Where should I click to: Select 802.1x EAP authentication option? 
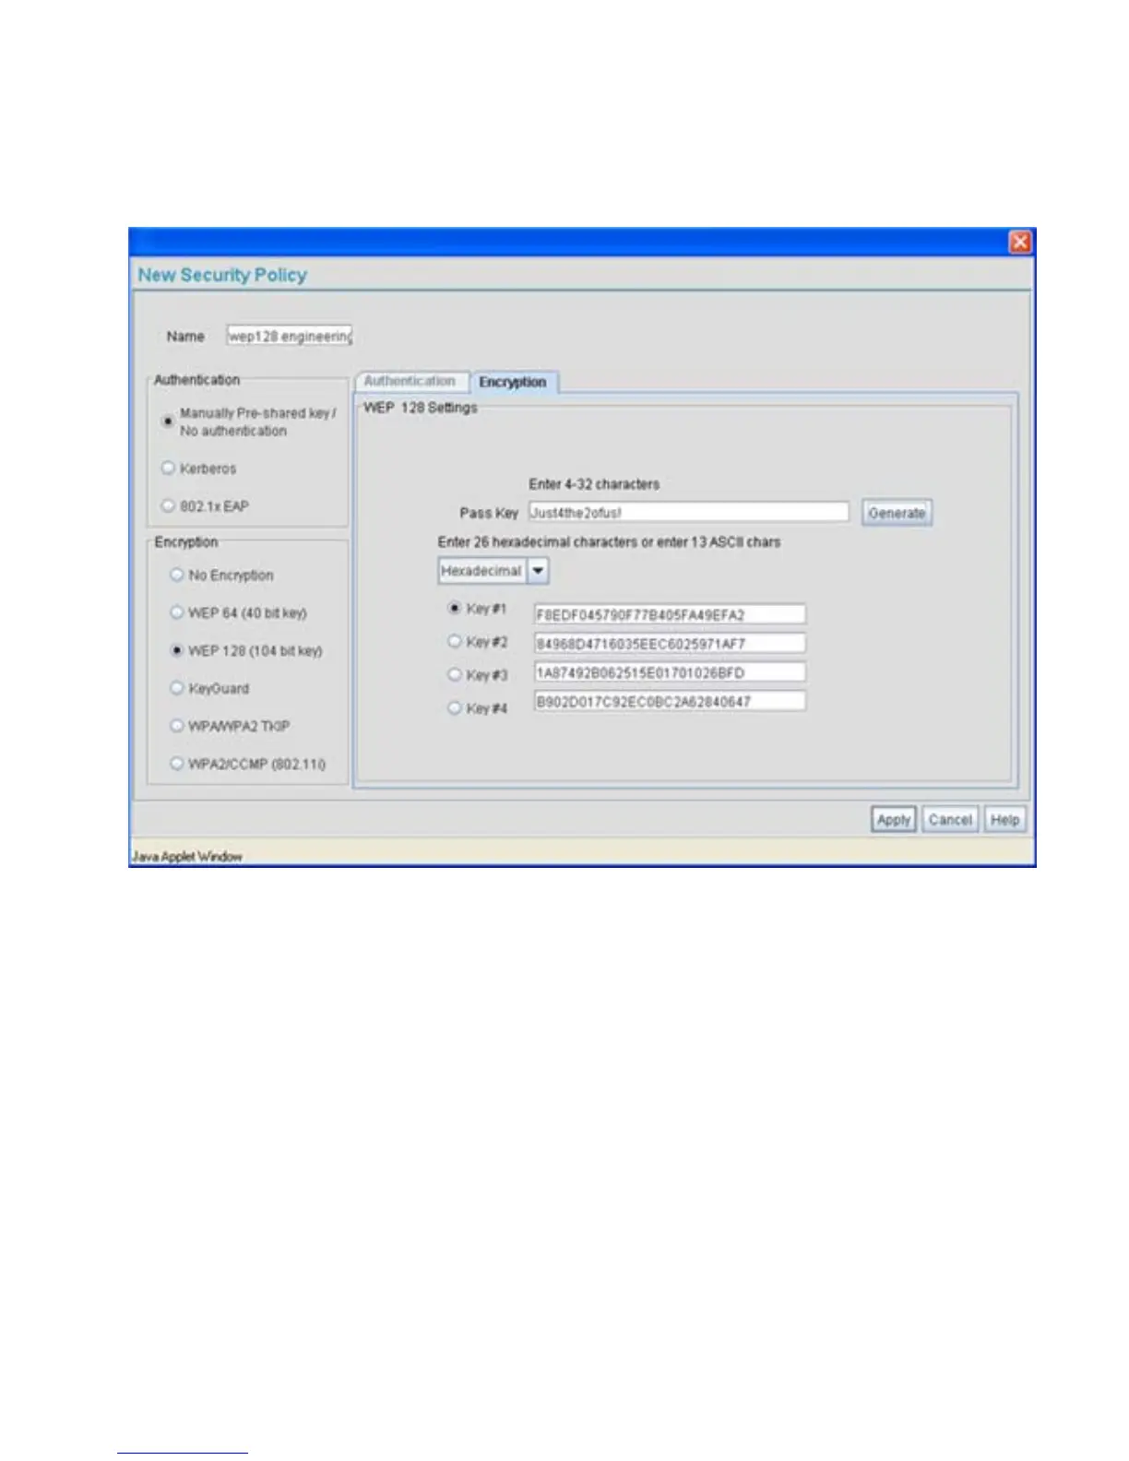[x=168, y=505]
